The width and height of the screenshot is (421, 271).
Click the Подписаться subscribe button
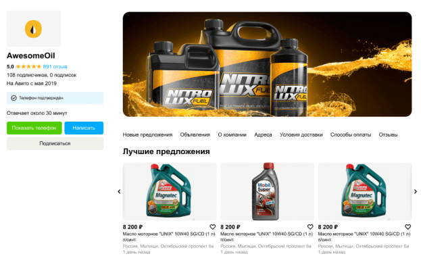click(55, 143)
